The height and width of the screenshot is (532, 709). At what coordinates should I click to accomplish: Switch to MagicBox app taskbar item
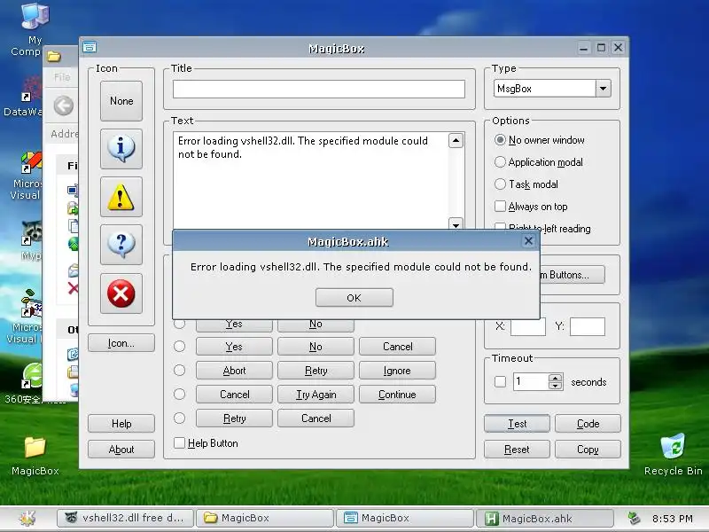click(x=405, y=518)
